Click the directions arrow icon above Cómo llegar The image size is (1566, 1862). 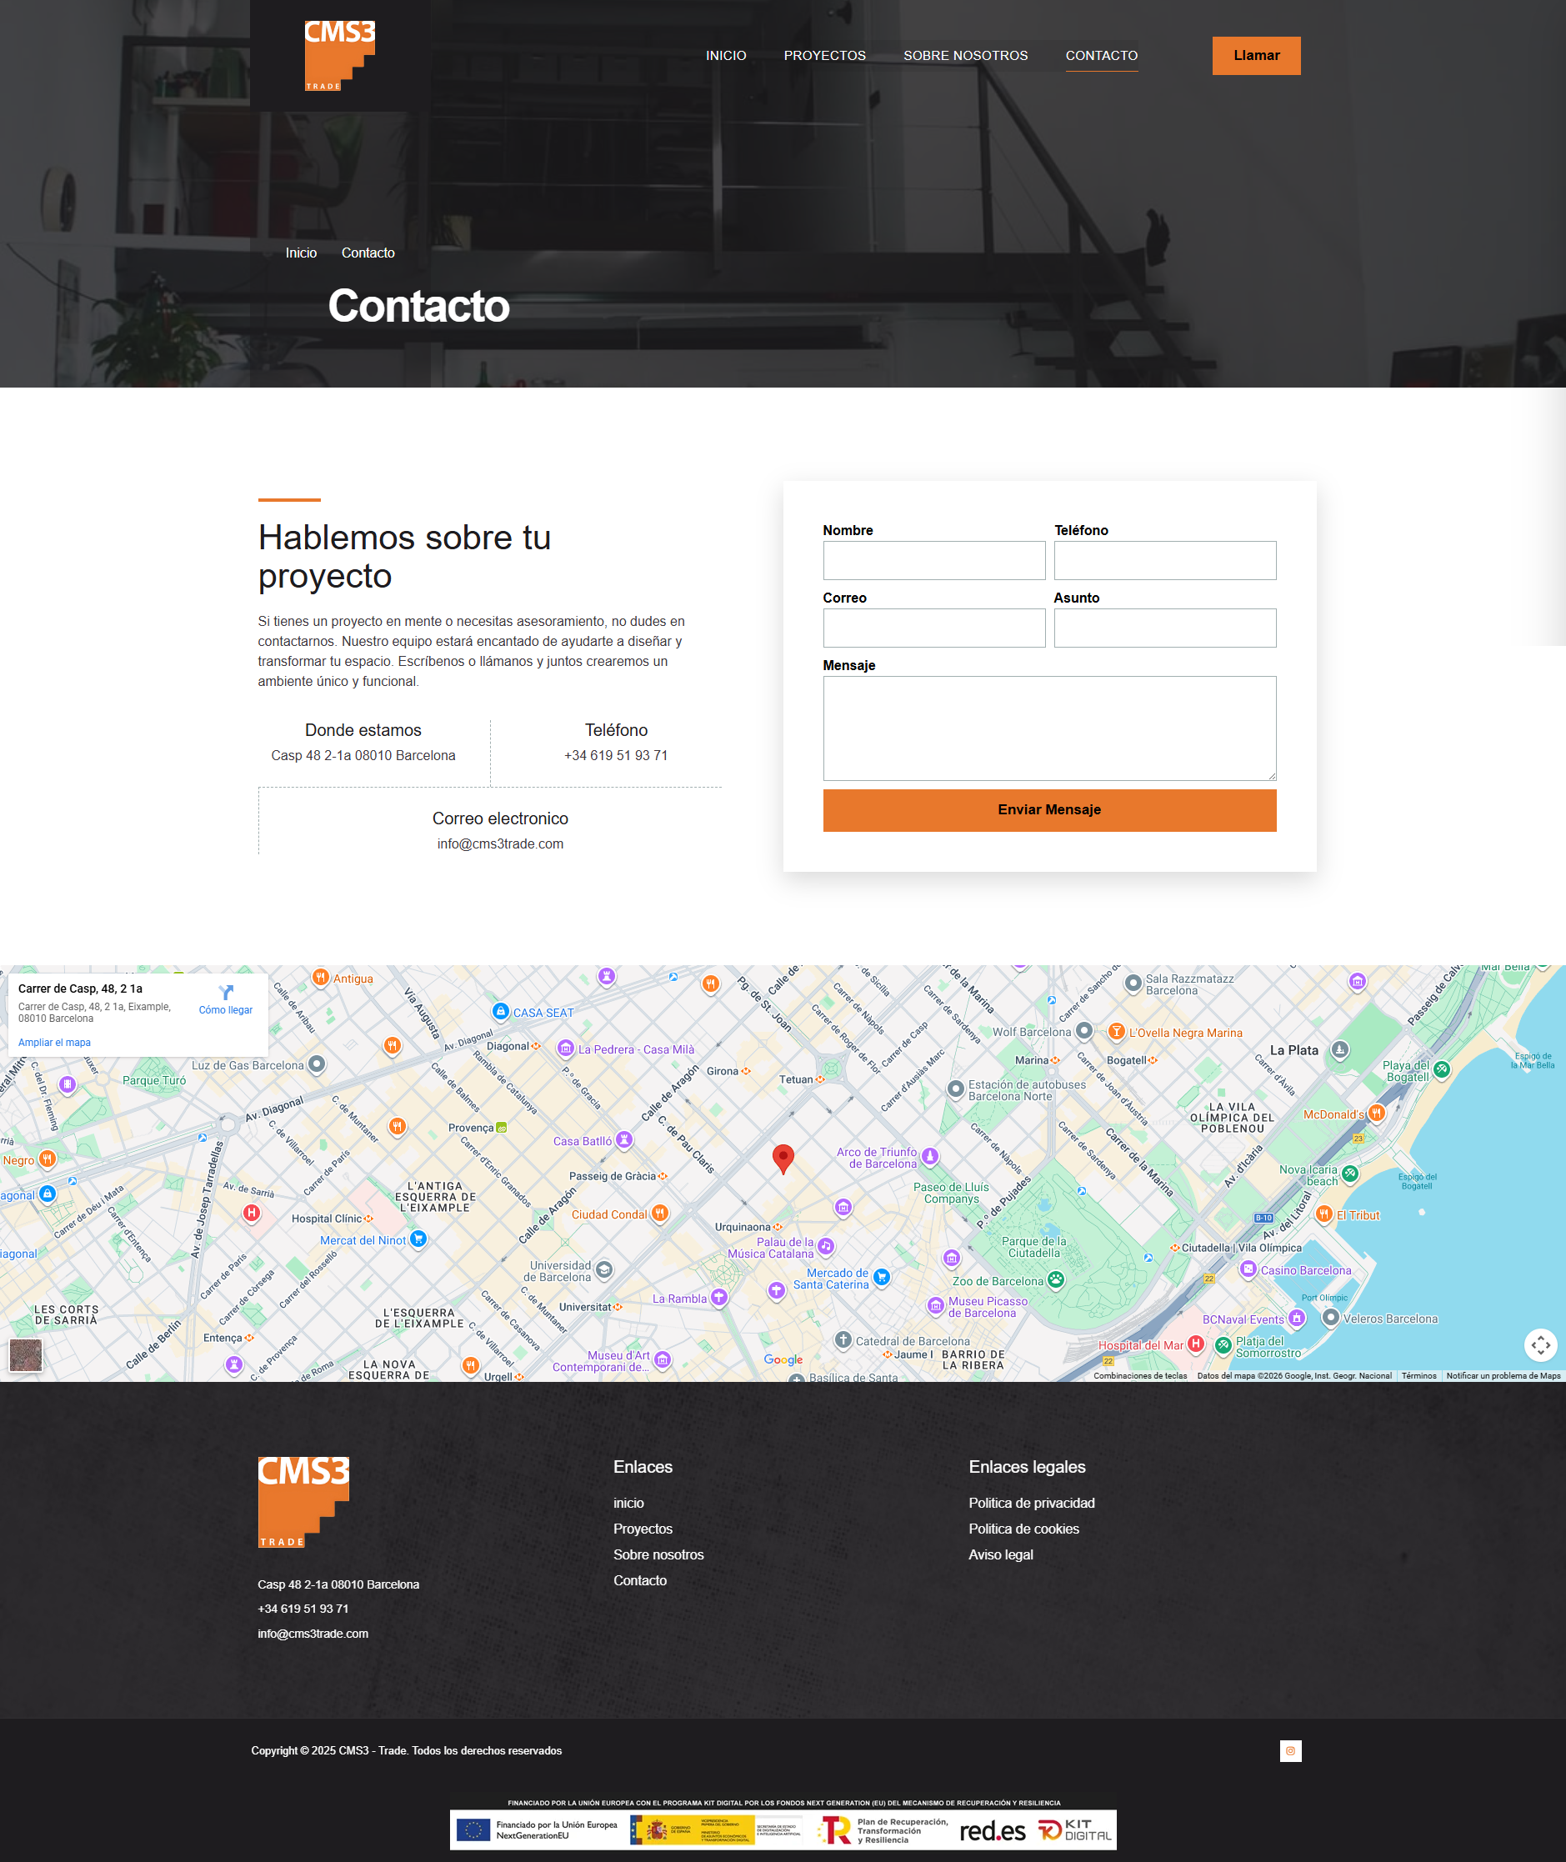[227, 992]
